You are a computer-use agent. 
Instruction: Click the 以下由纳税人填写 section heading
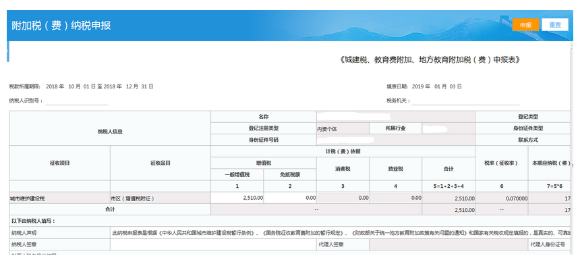click(x=33, y=221)
